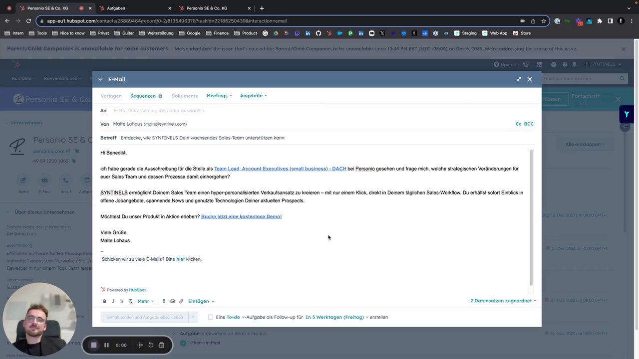Click E-Mail senden und Aufgabe abschließen
639x359 pixels.
[145, 317]
